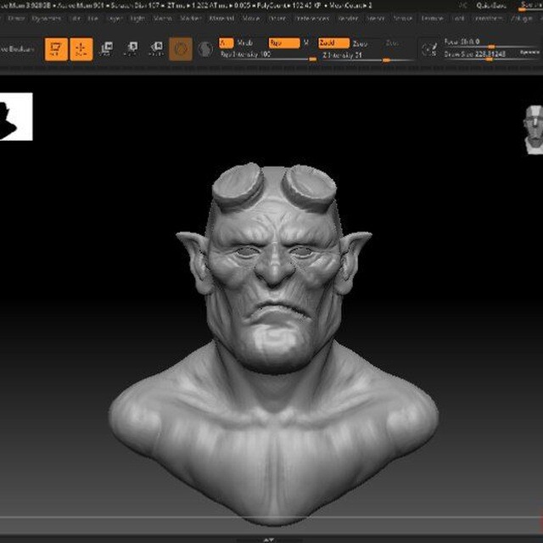Open the Marker menu
The image size is (543, 543).
(191, 19)
